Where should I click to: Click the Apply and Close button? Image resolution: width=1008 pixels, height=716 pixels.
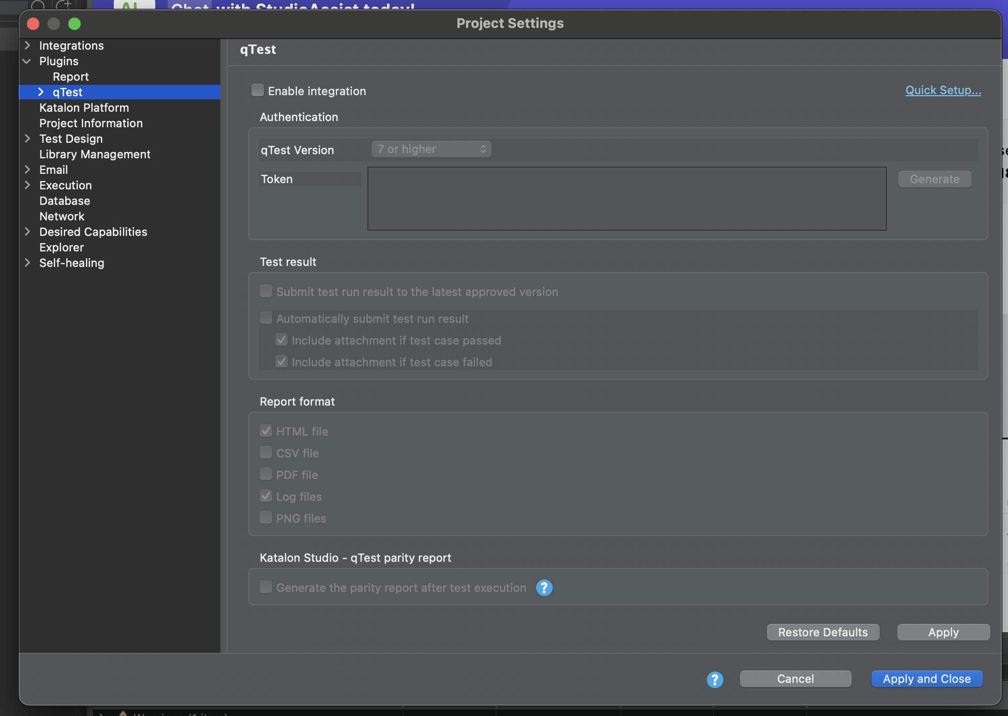tap(926, 678)
